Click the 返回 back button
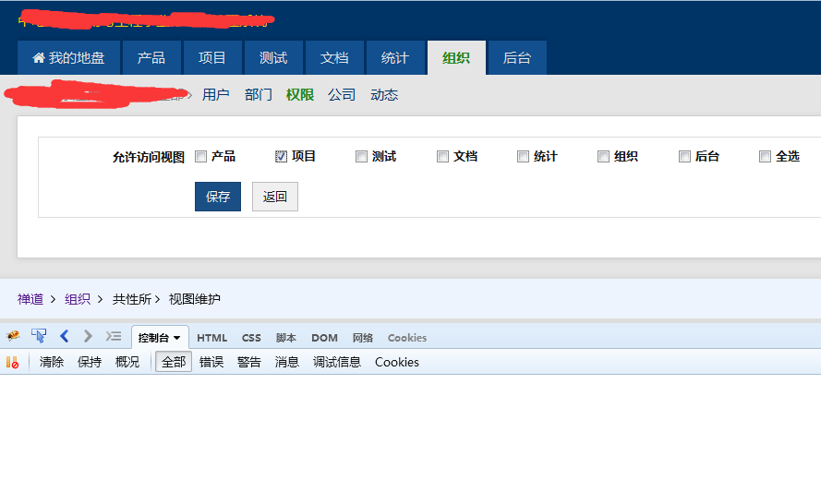 click(x=275, y=197)
